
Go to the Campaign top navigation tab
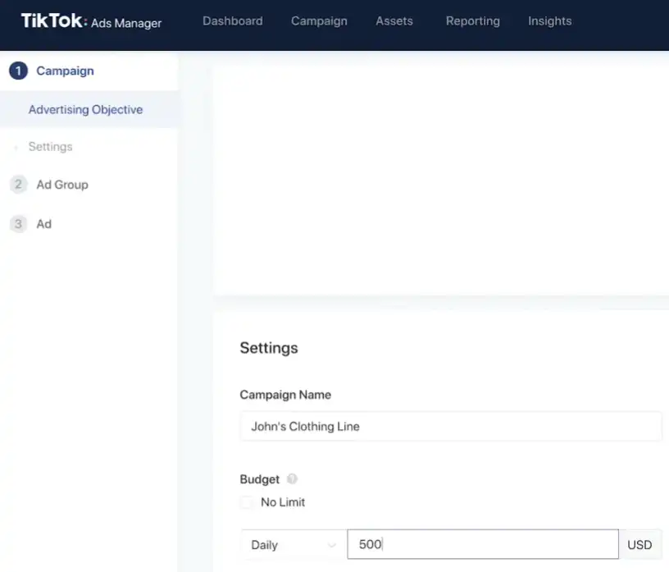319,21
